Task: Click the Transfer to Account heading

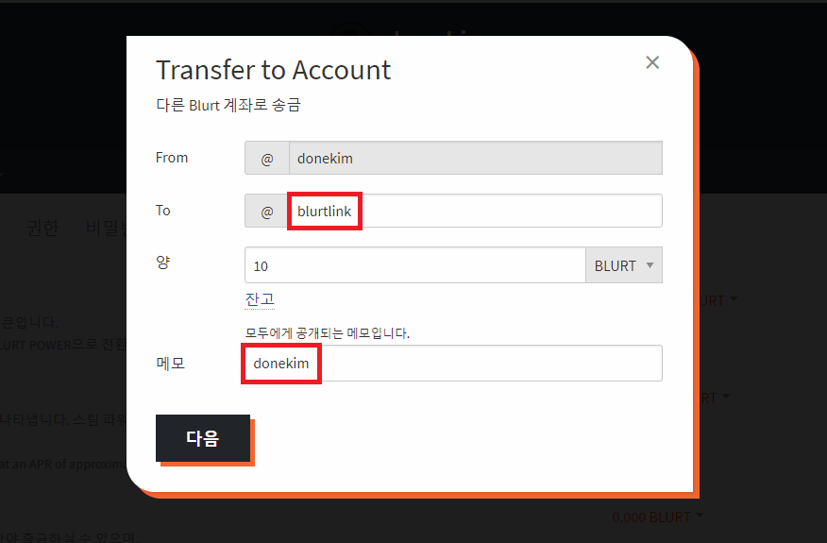Action: [273, 70]
